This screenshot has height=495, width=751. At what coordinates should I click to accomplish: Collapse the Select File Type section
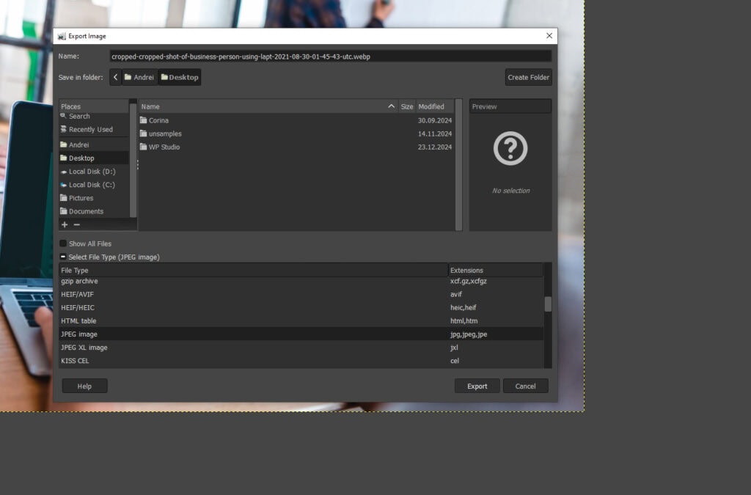tap(63, 257)
